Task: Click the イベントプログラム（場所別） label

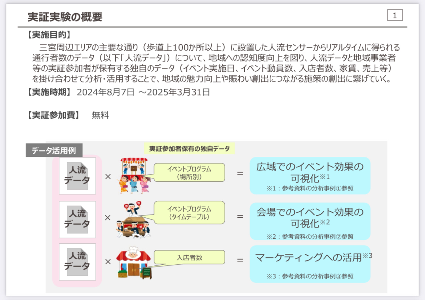Action: pyautogui.click(x=190, y=172)
